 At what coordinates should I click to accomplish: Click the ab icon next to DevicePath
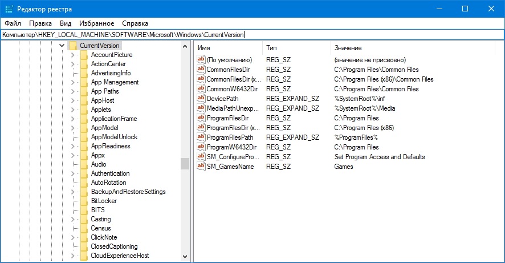(x=201, y=98)
